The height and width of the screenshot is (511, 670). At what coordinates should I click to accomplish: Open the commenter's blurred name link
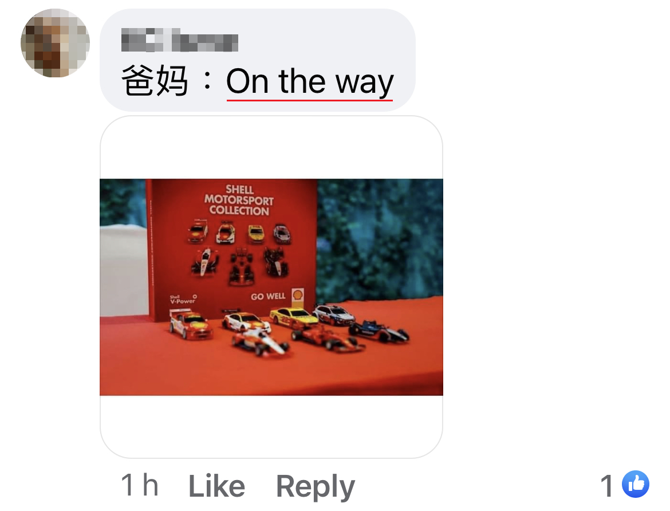pyautogui.click(x=179, y=40)
